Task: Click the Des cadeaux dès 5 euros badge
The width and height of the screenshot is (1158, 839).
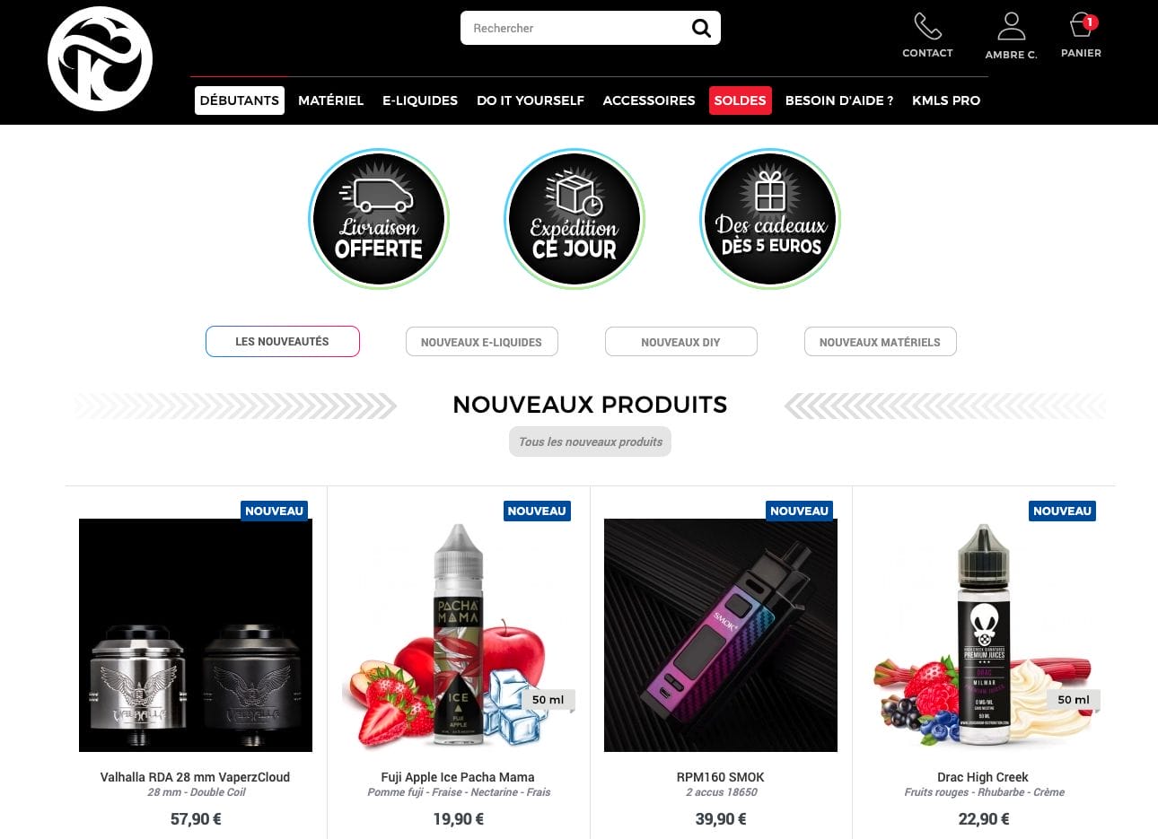Action: [x=770, y=219]
